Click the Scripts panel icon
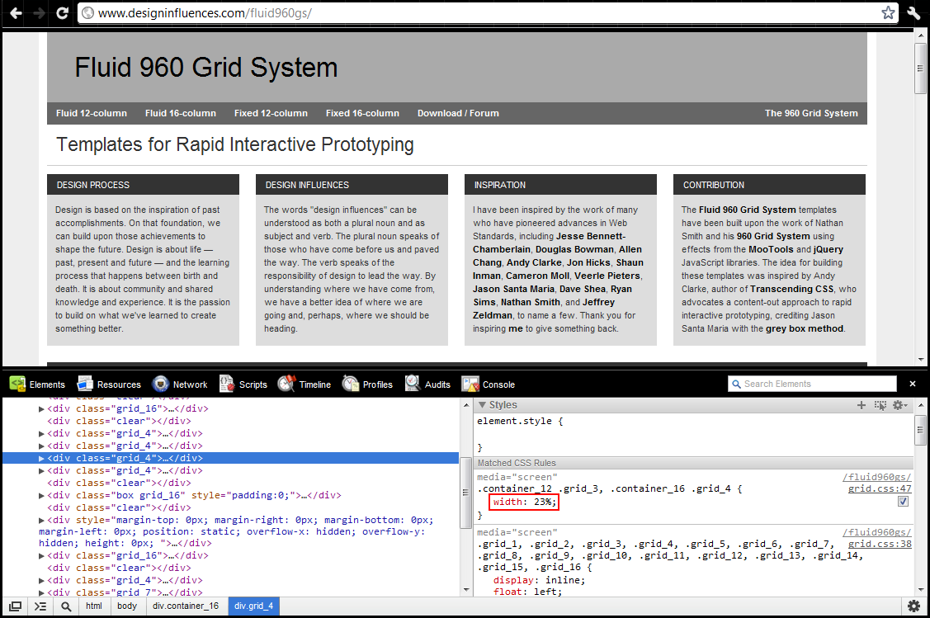The image size is (930, 618). (227, 384)
